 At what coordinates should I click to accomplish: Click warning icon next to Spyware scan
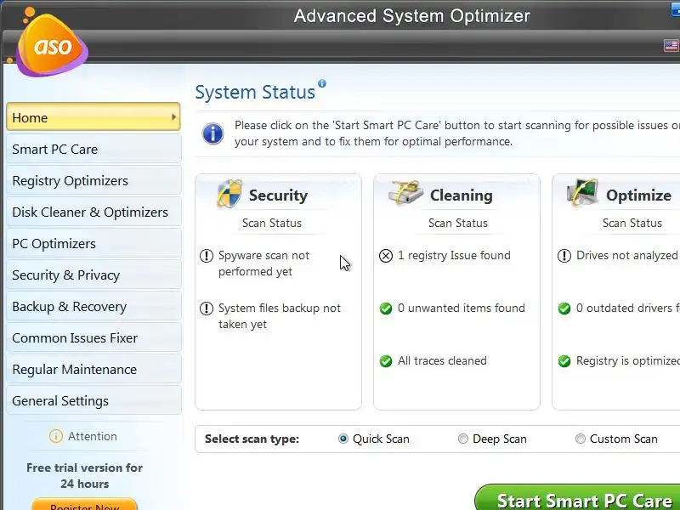click(207, 256)
